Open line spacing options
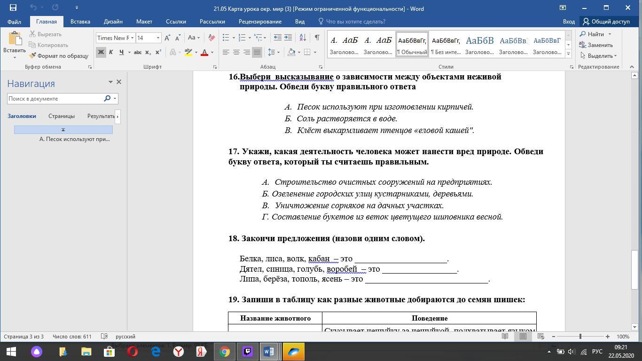642x361 pixels. point(274,52)
